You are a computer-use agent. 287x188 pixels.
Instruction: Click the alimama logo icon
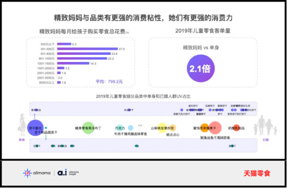click(27, 173)
